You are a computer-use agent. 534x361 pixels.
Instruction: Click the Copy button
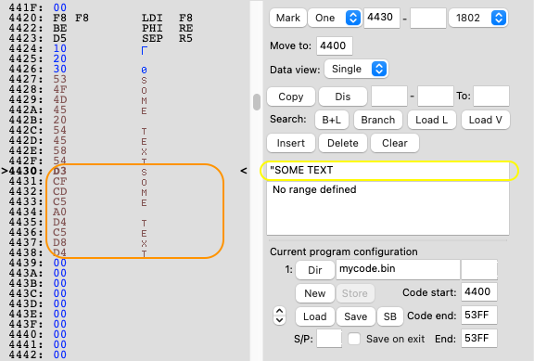[x=291, y=97]
